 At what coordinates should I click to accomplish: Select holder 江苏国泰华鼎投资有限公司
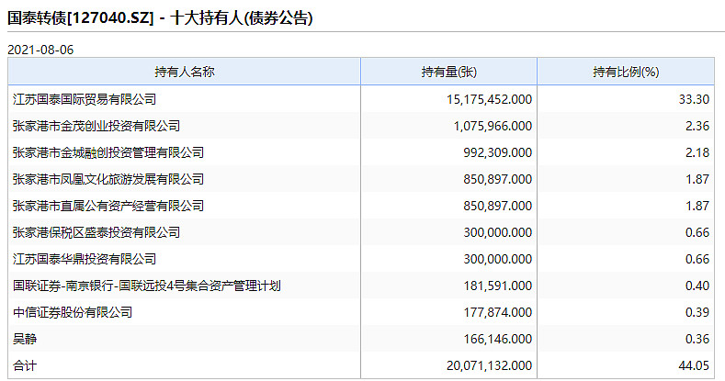click(x=85, y=259)
